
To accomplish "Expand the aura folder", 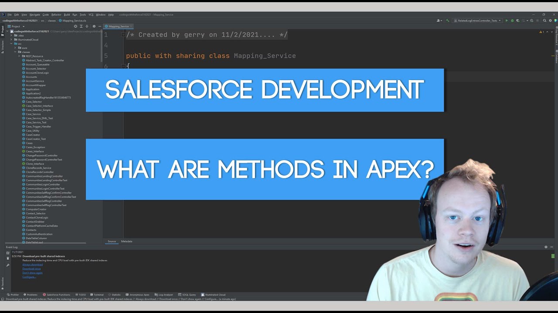I will pos(15,48).
